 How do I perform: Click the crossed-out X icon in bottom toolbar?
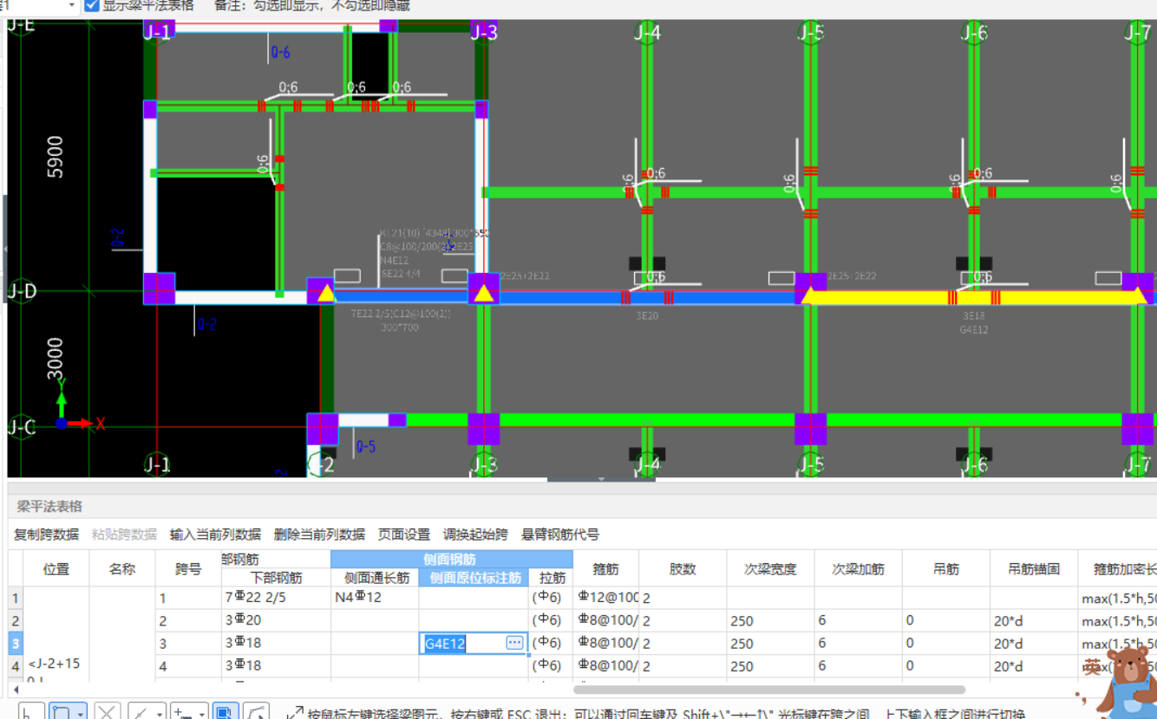click(107, 713)
